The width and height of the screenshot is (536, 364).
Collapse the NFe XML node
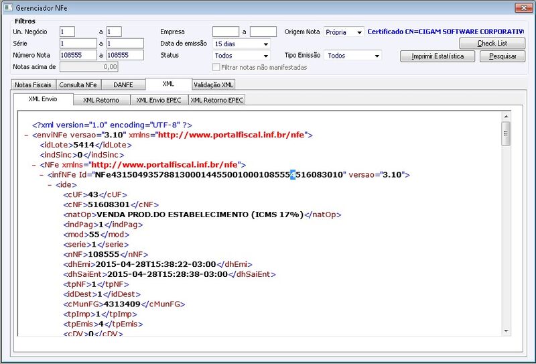[x=34, y=165]
